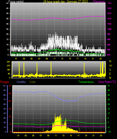
Task: Click the green -5 value on the temperature axis
Action: (x=109, y=127)
